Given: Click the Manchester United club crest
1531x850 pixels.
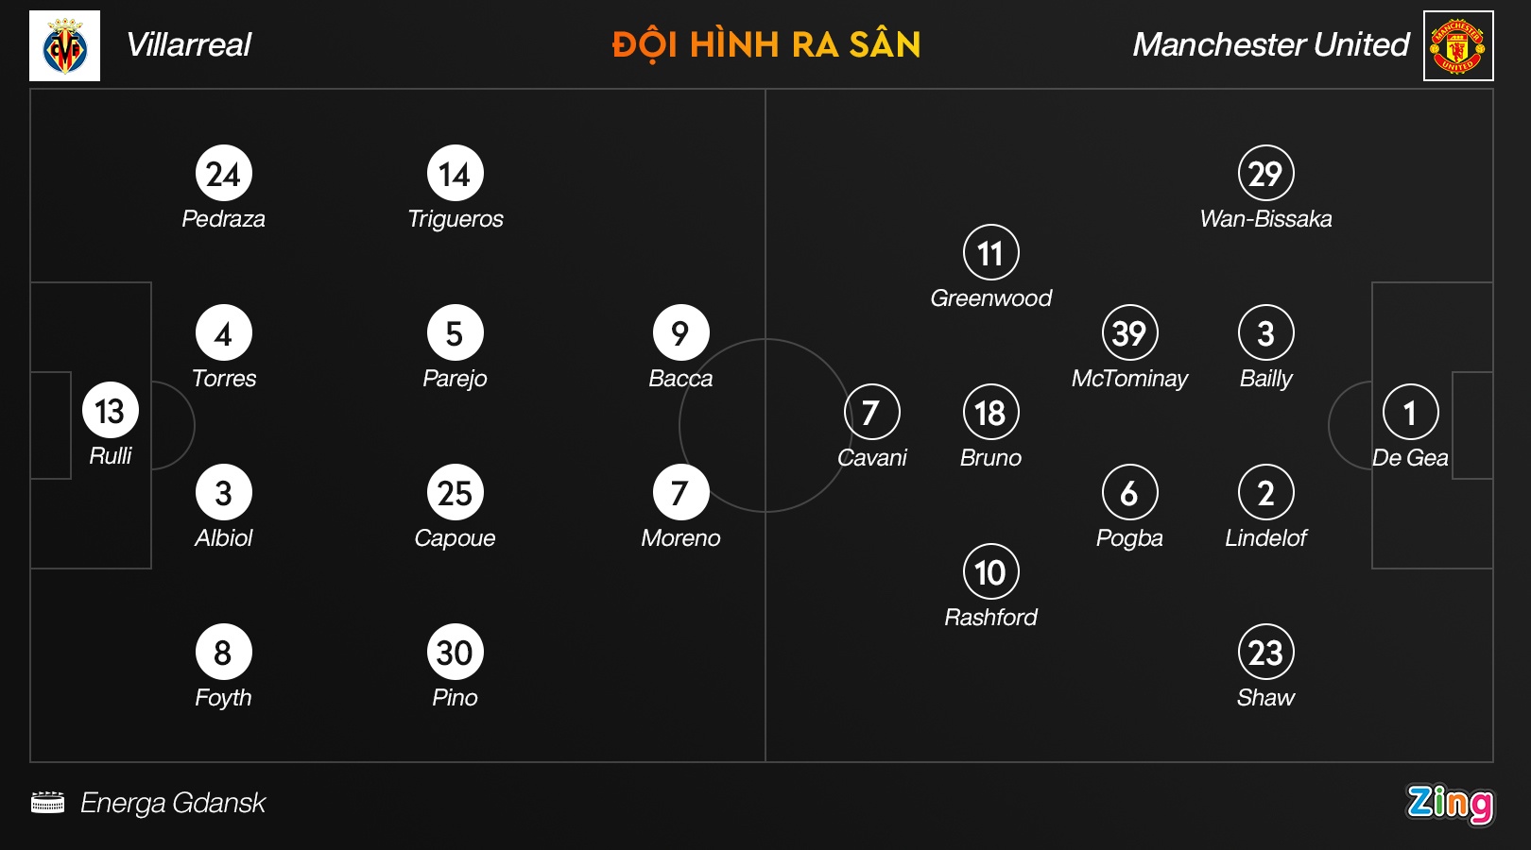Looking at the screenshot, I should [1458, 46].
